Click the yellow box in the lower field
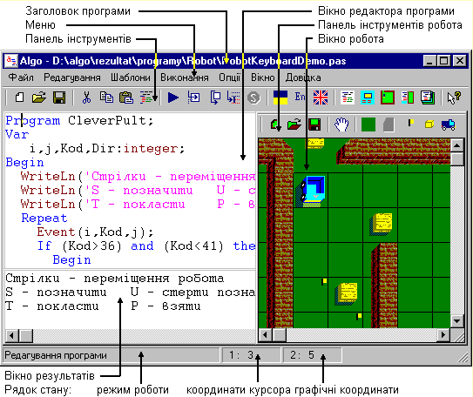The width and height of the screenshot is (473, 397). pos(346,293)
